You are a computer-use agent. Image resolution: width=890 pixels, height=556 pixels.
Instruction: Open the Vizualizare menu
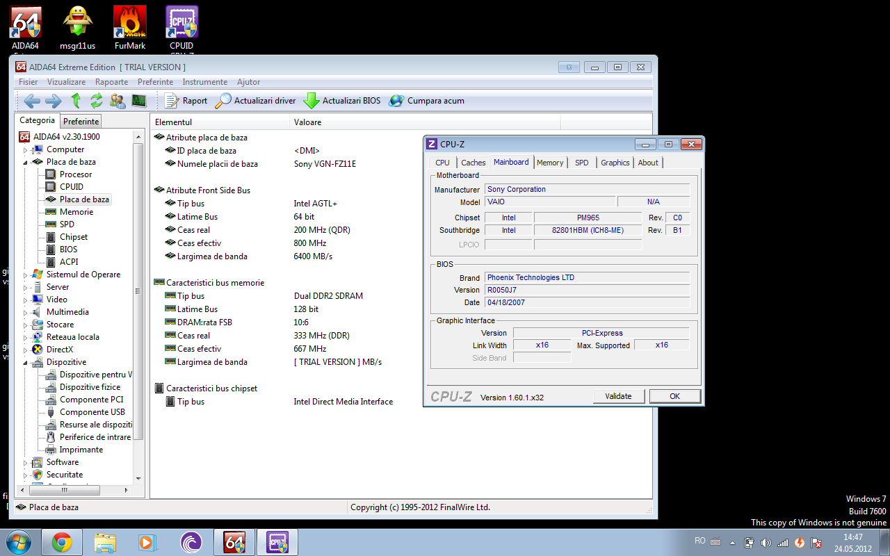[67, 82]
